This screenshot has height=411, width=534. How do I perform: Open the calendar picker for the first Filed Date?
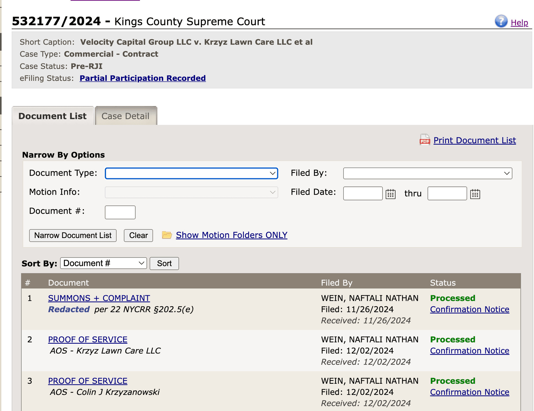coord(390,194)
